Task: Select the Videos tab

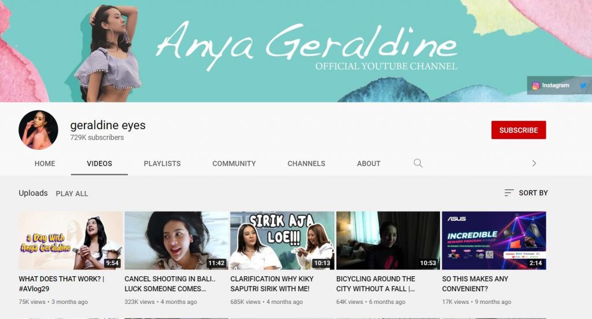Action: 99,164
